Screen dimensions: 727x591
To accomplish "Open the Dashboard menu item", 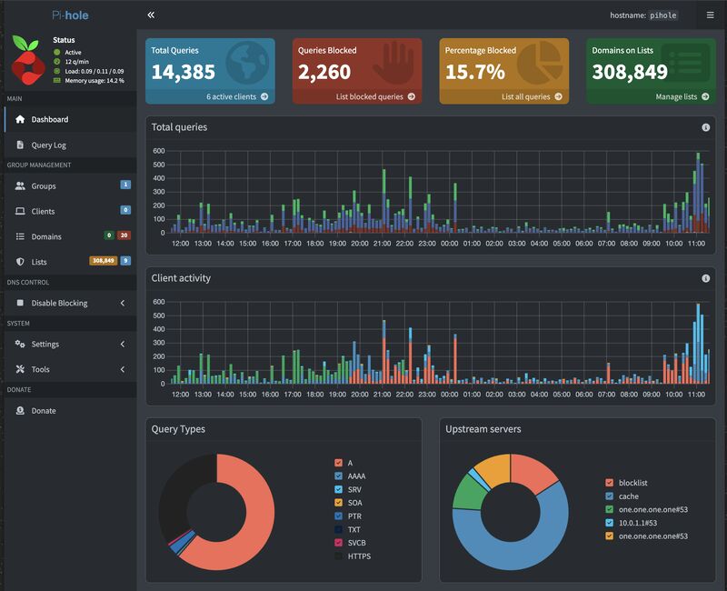I will 71,119.
